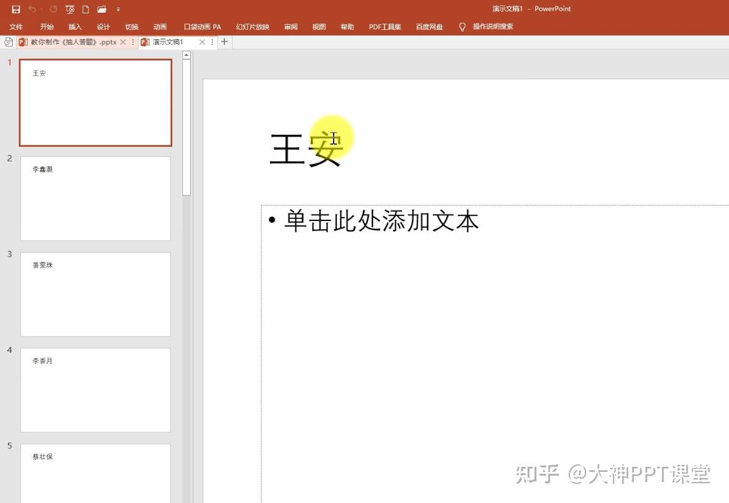
Task: Click the Open folder icon
Action: coord(102,10)
